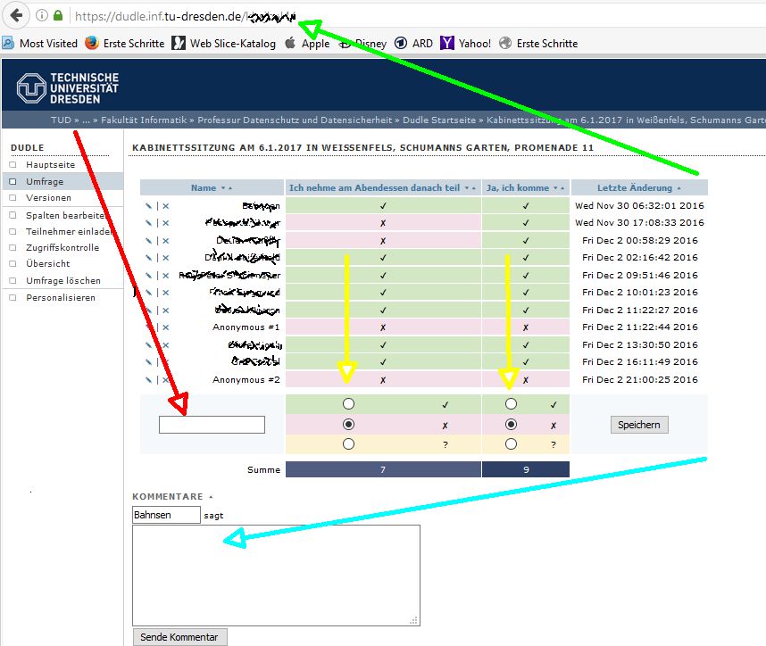Sort Name column ascending arrow
This screenshot has width=766, height=646.
[x=230, y=188]
